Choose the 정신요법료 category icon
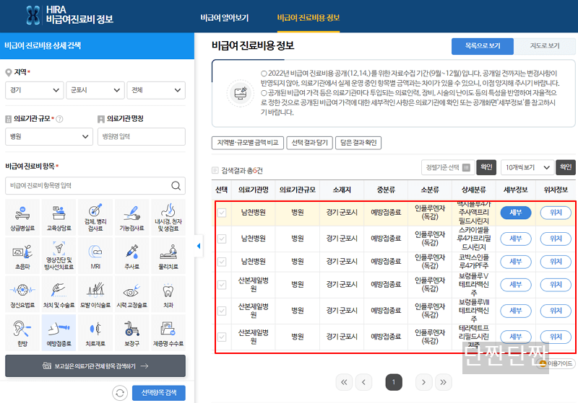578x403 pixels. click(x=22, y=294)
